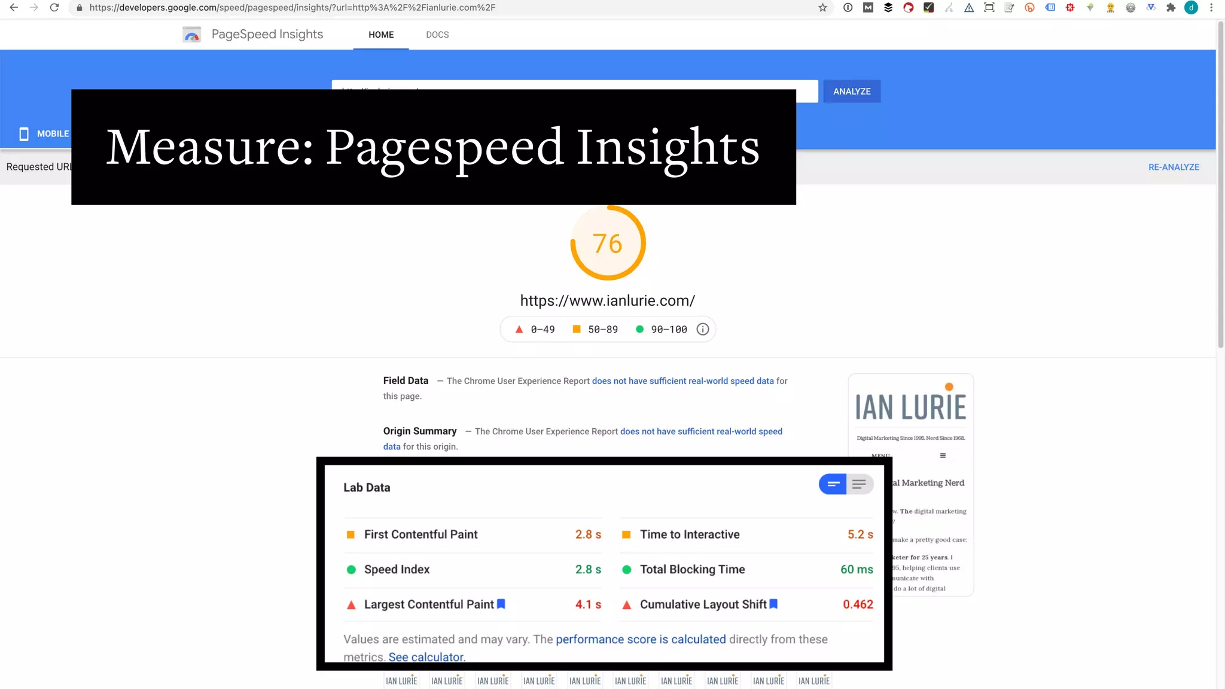Open the 1Password extension icon

point(848,8)
